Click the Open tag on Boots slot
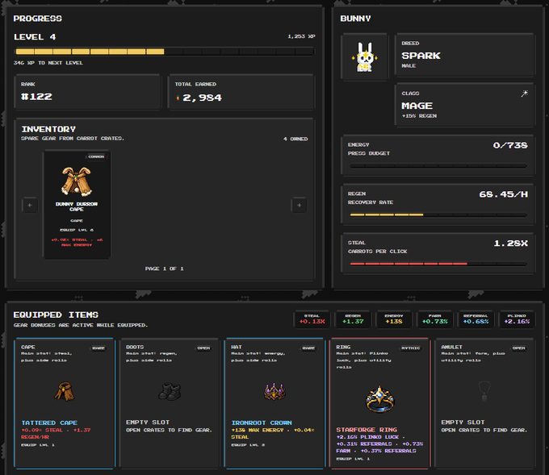This screenshot has width=549, height=475. tap(203, 348)
